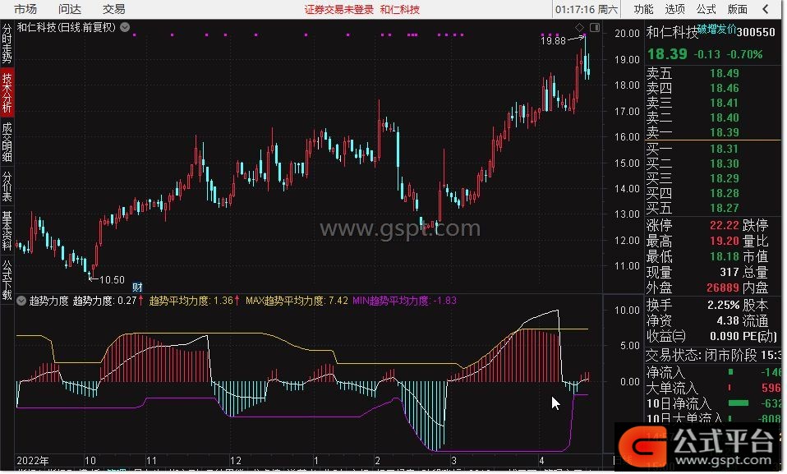Click the 趋势力度: 0.27 indicator value
This screenshot has height=474, width=787.
pyautogui.click(x=105, y=301)
